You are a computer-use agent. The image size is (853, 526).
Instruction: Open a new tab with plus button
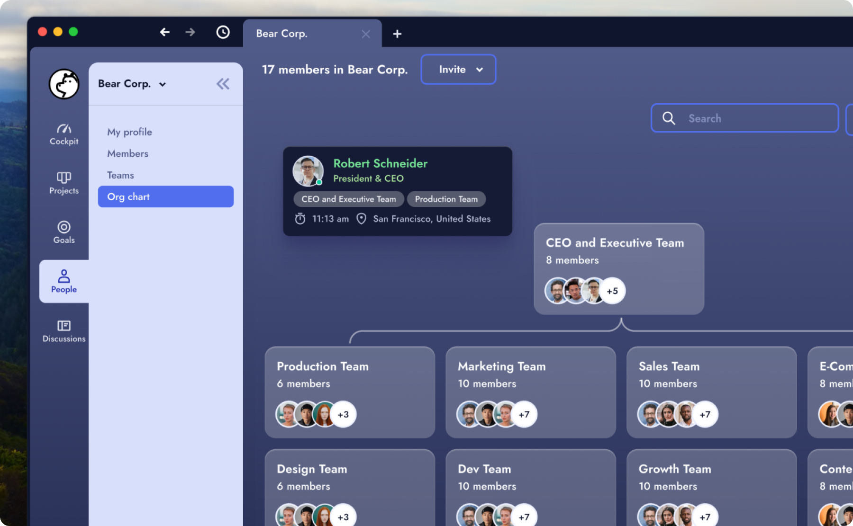pos(397,34)
